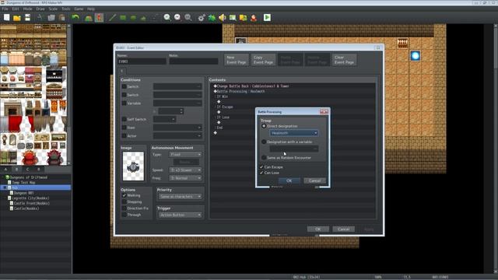Click the Paste clipboard icon
Screen dimensions: 498x280
click(62, 17)
